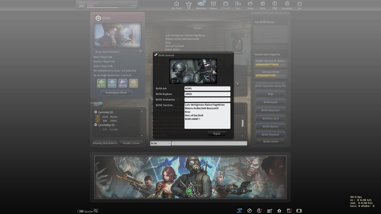
Task: Click the İpuçları search magnifier icon
Action: point(96,211)
